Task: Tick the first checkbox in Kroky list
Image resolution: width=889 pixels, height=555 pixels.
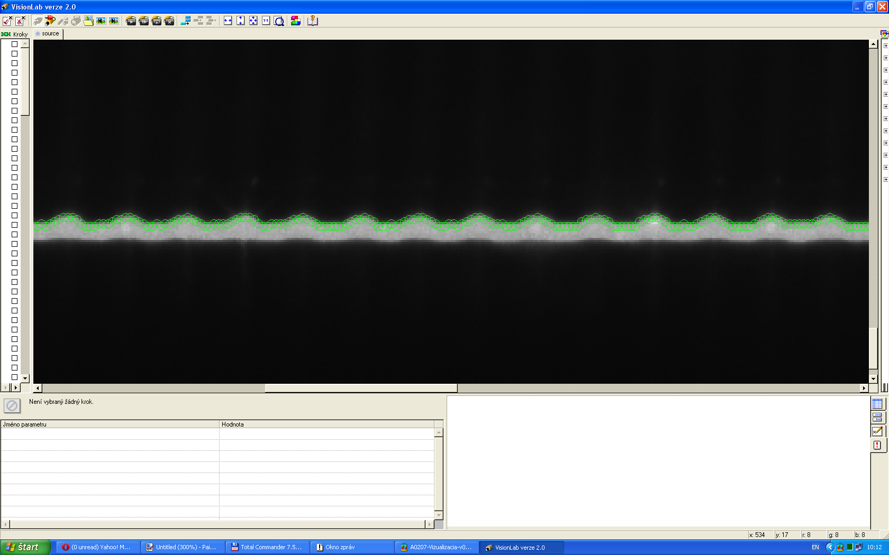Action: pyautogui.click(x=15, y=44)
